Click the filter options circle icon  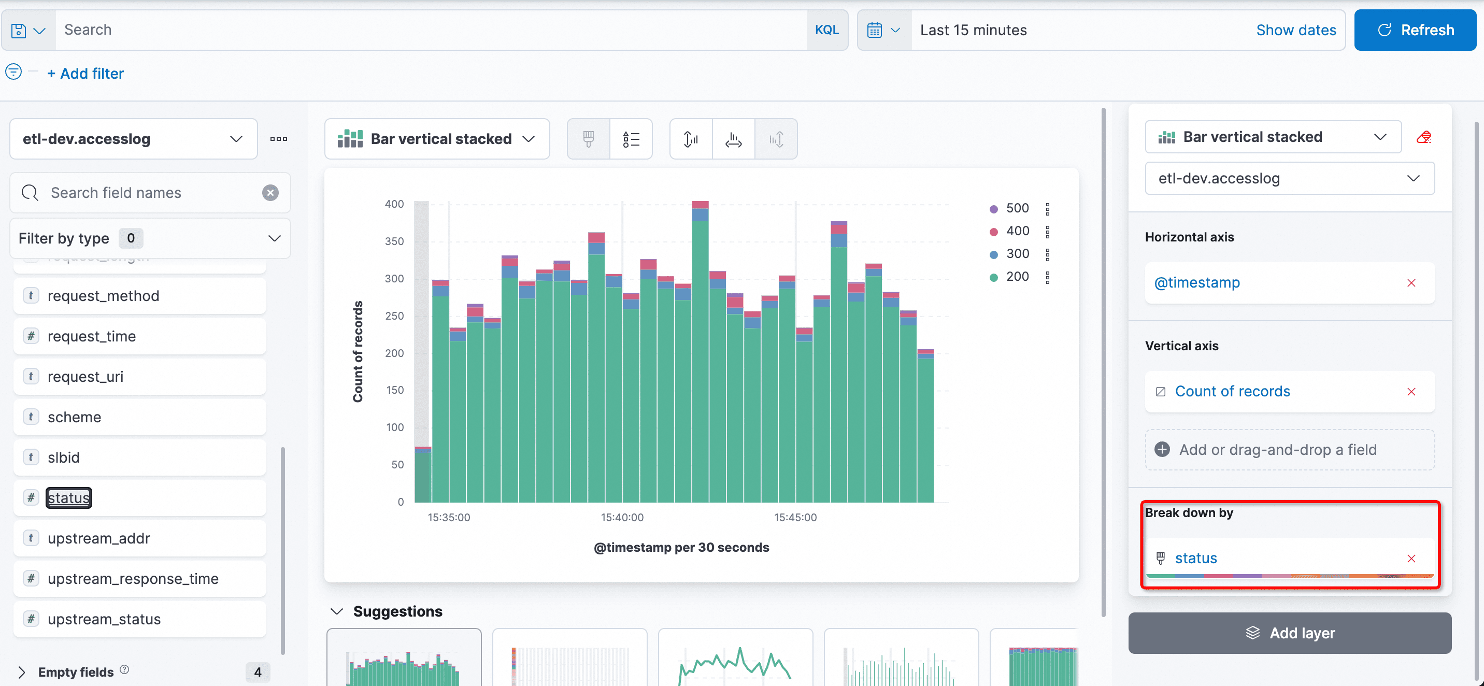(13, 72)
